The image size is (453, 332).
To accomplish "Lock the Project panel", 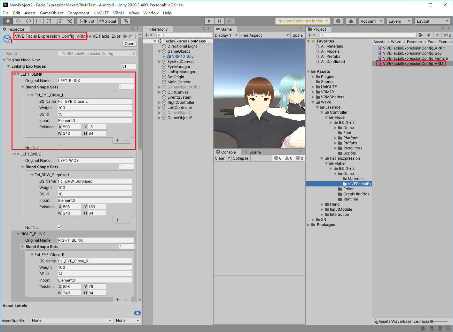I will pos(443,29).
